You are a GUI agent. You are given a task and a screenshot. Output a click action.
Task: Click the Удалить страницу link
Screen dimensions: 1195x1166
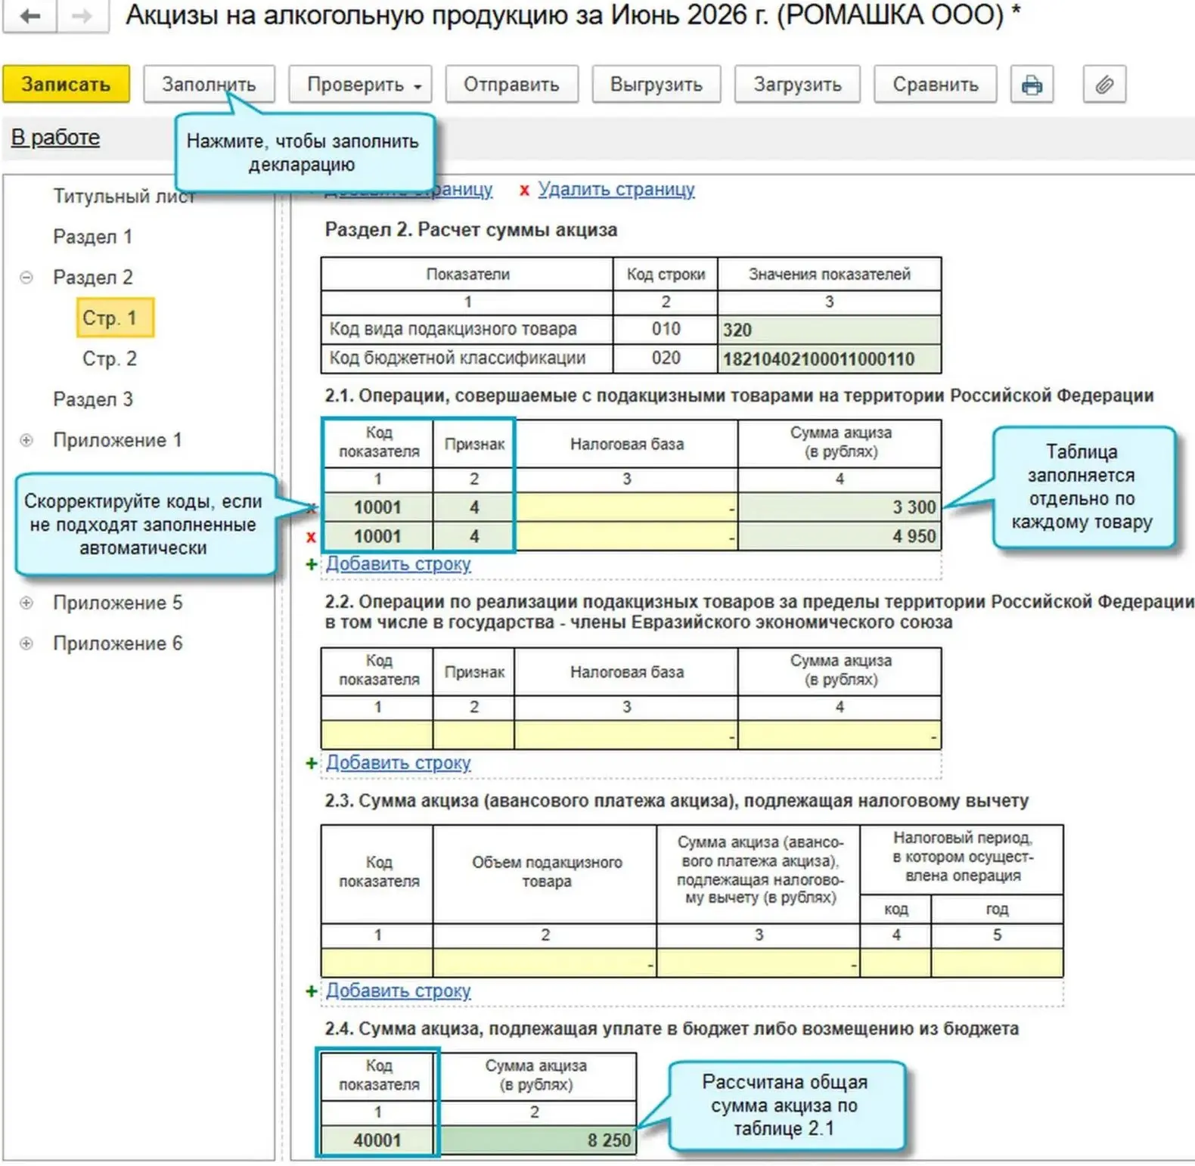[616, 190]
